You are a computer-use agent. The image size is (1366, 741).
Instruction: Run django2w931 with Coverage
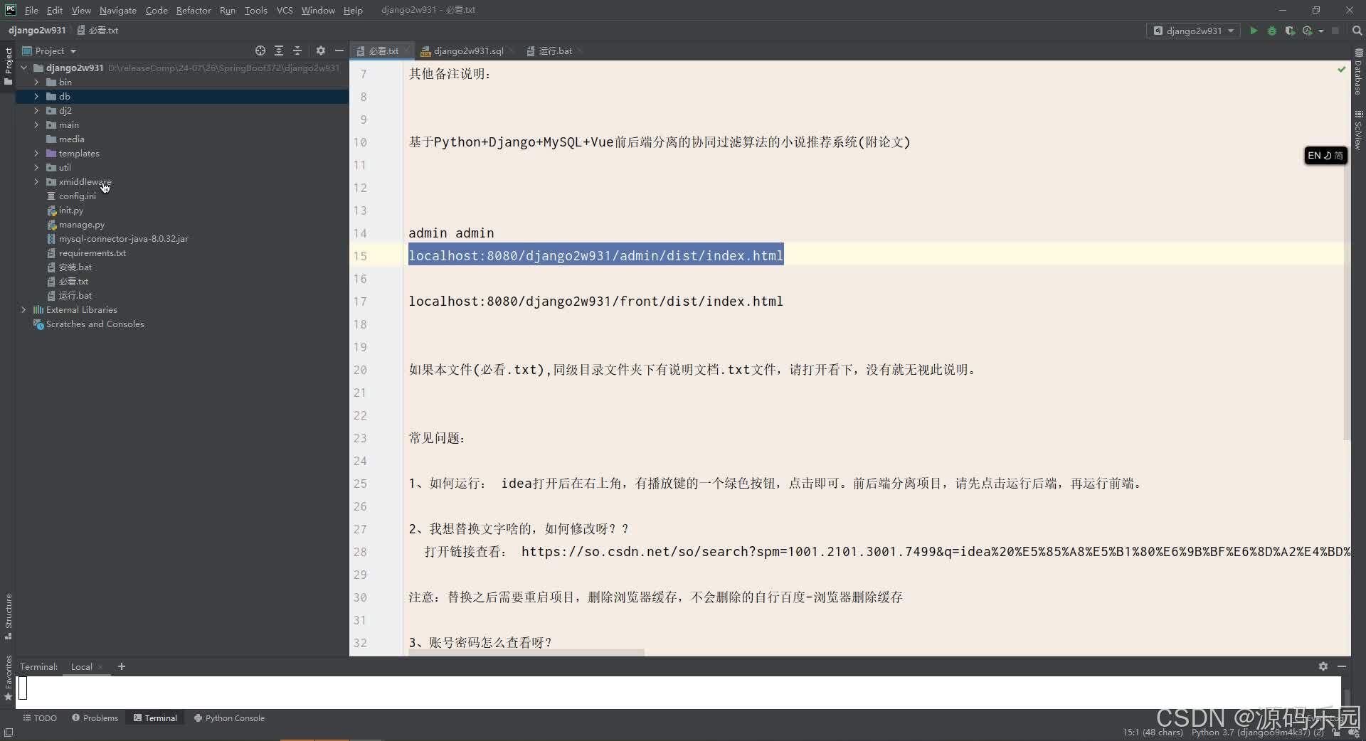(x=1290, y=31)
